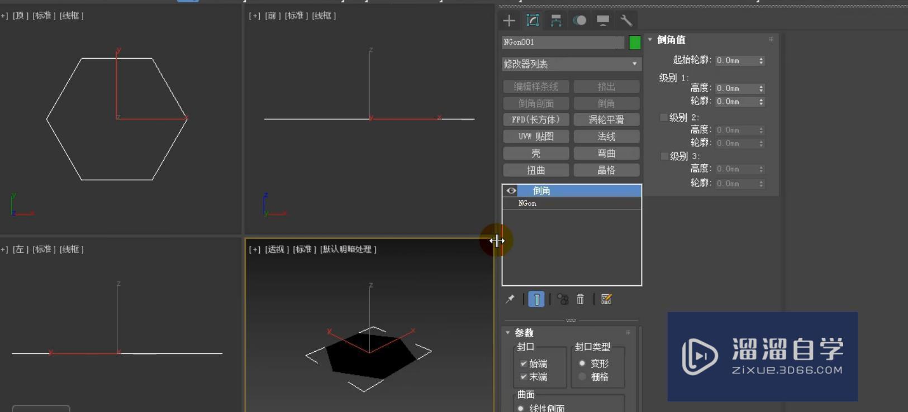Viewport: 908px width, 412px height.
Task: Apply the 涡轮平滑 modifier
Action: tap(606, 119)
